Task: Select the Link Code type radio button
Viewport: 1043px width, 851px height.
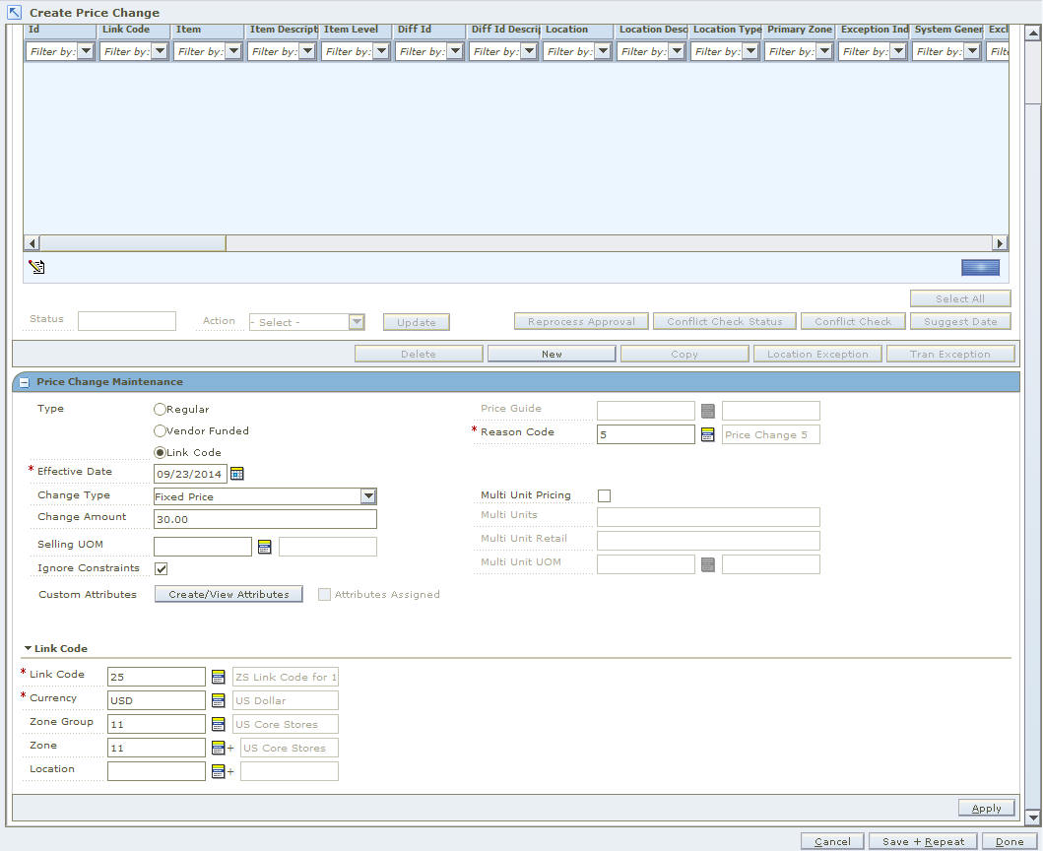Action: (x=160, y=452)
